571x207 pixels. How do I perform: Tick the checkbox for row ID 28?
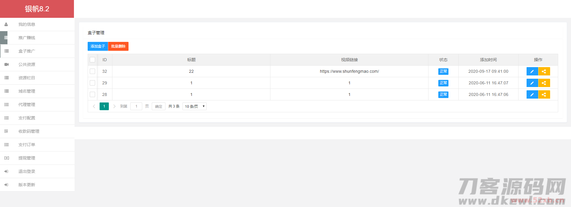coord(92,94)
